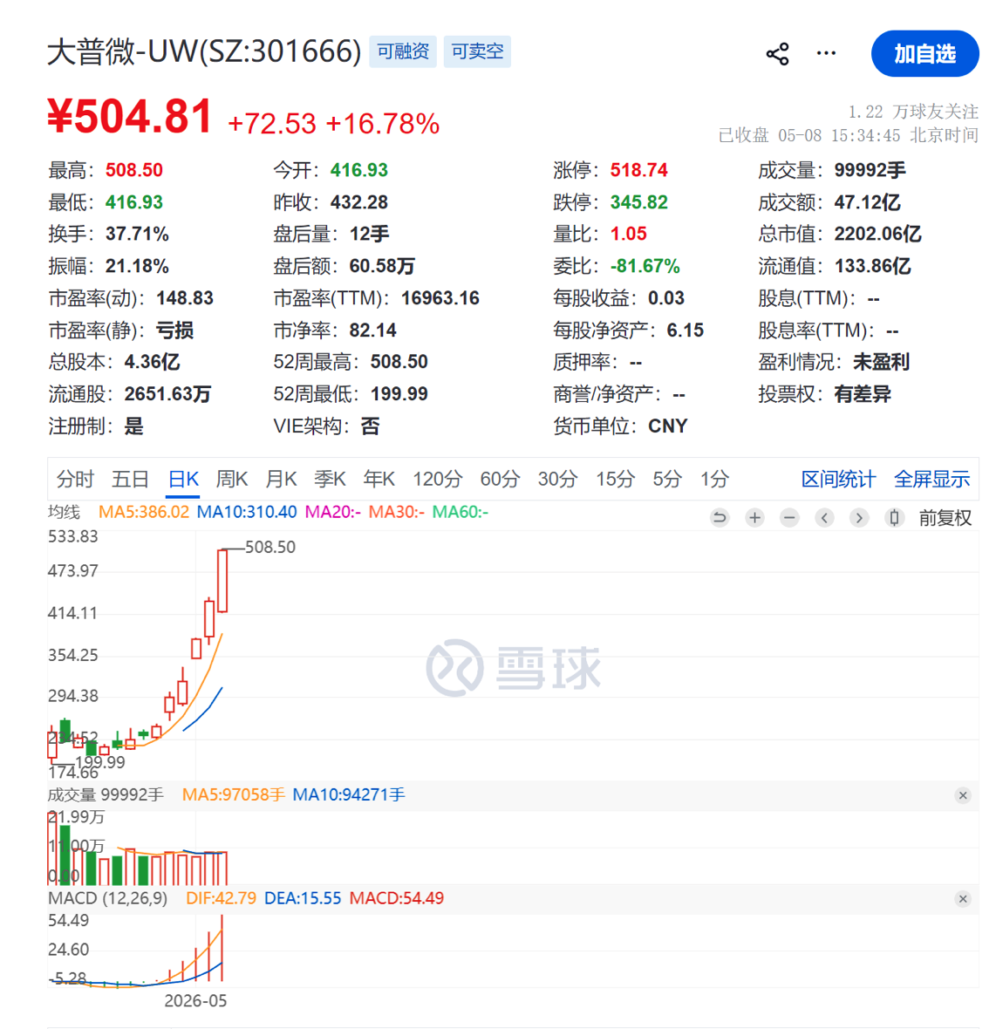Click the 投票权 value 有差异
This screenshot has width=996, height=1029.
pyautogui.click(x=863, y=394)
